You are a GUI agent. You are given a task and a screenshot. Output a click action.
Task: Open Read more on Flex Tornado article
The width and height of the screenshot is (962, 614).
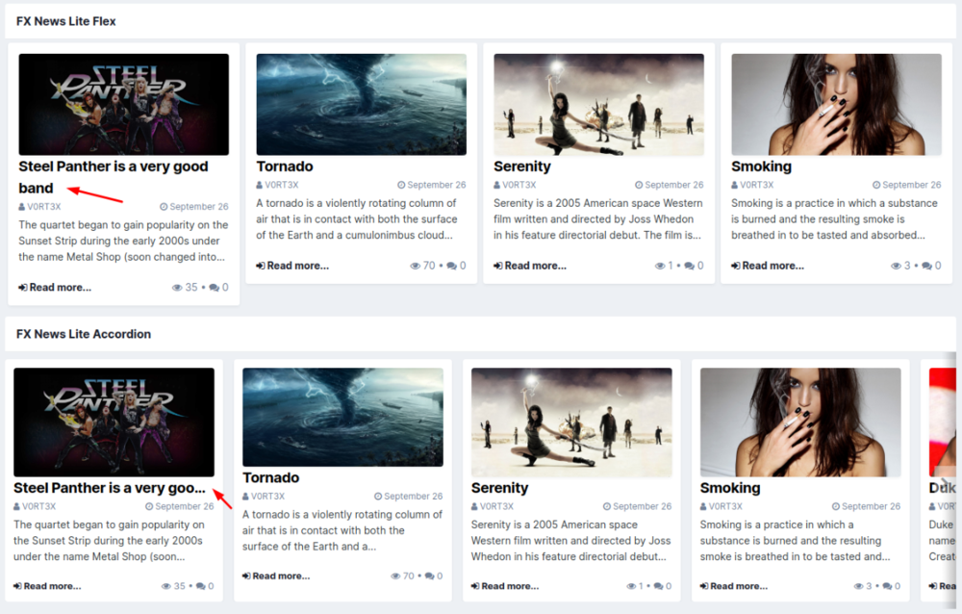click(x=292, y=266)
